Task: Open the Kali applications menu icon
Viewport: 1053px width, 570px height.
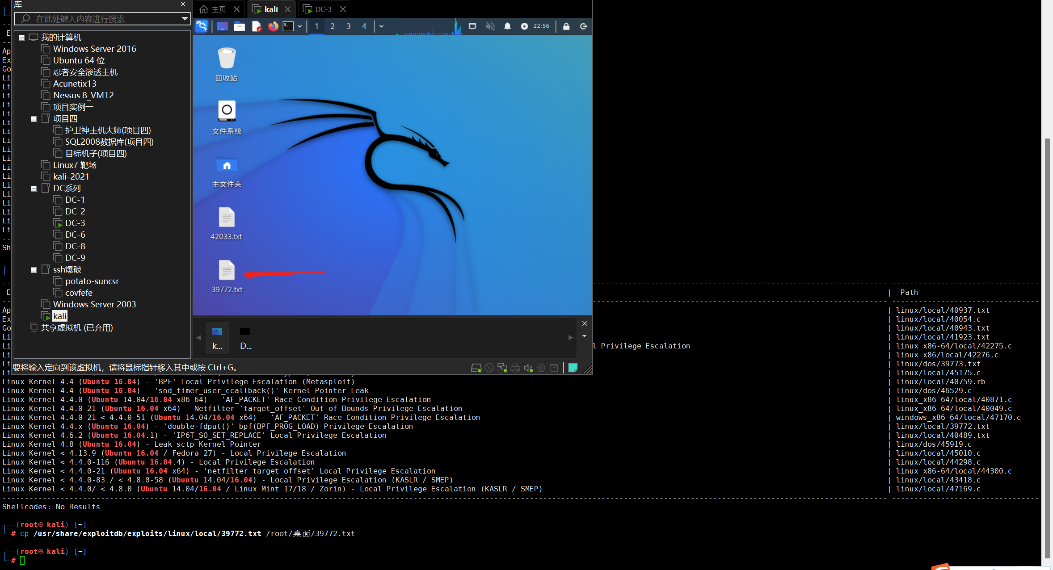Action: point(202,26)
